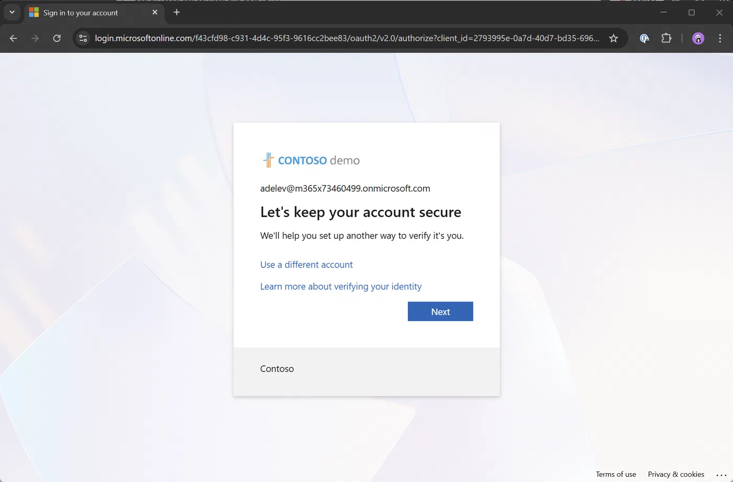Open the Chrome profile avatar

point(698,38)
